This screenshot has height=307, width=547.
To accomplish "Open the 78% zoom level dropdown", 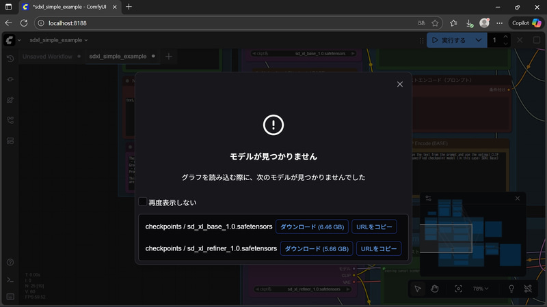I will click(x=481, y=289).
